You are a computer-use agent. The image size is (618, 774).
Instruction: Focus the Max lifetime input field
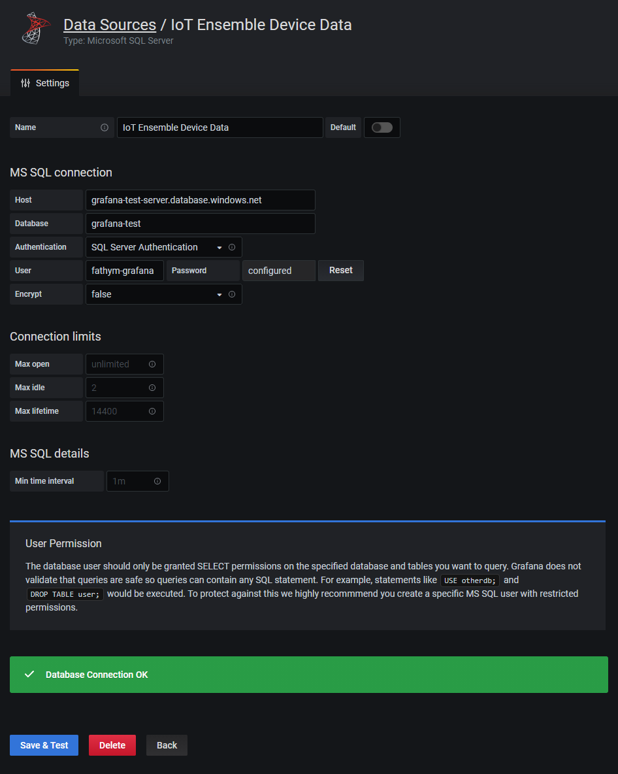[125, 411]
